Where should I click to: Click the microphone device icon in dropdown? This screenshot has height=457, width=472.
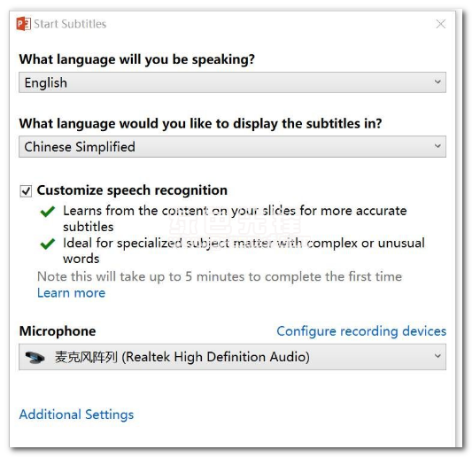35,357
